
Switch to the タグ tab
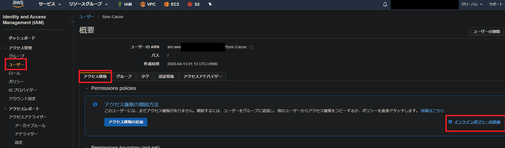[145, 76]
